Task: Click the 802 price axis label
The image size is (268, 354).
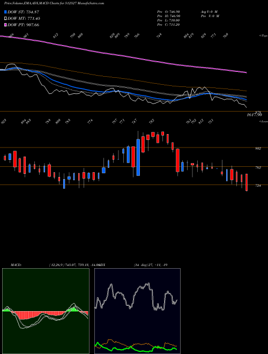Action: (x=258, y=149)
